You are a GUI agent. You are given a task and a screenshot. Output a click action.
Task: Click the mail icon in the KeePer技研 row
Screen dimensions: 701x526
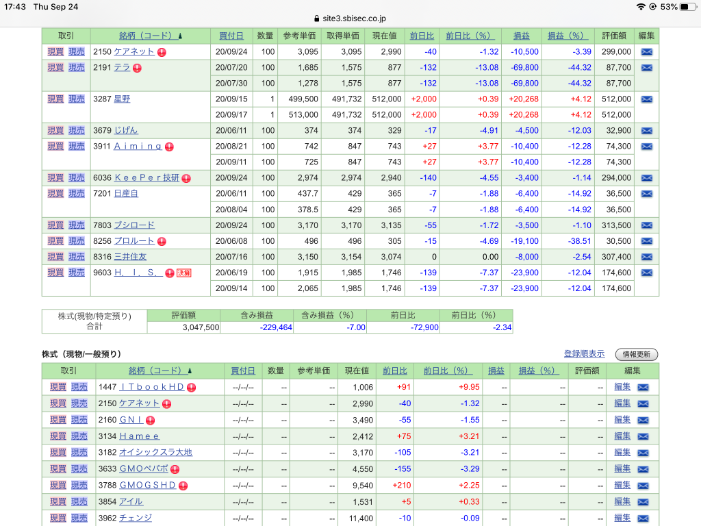tap(646, 178)
